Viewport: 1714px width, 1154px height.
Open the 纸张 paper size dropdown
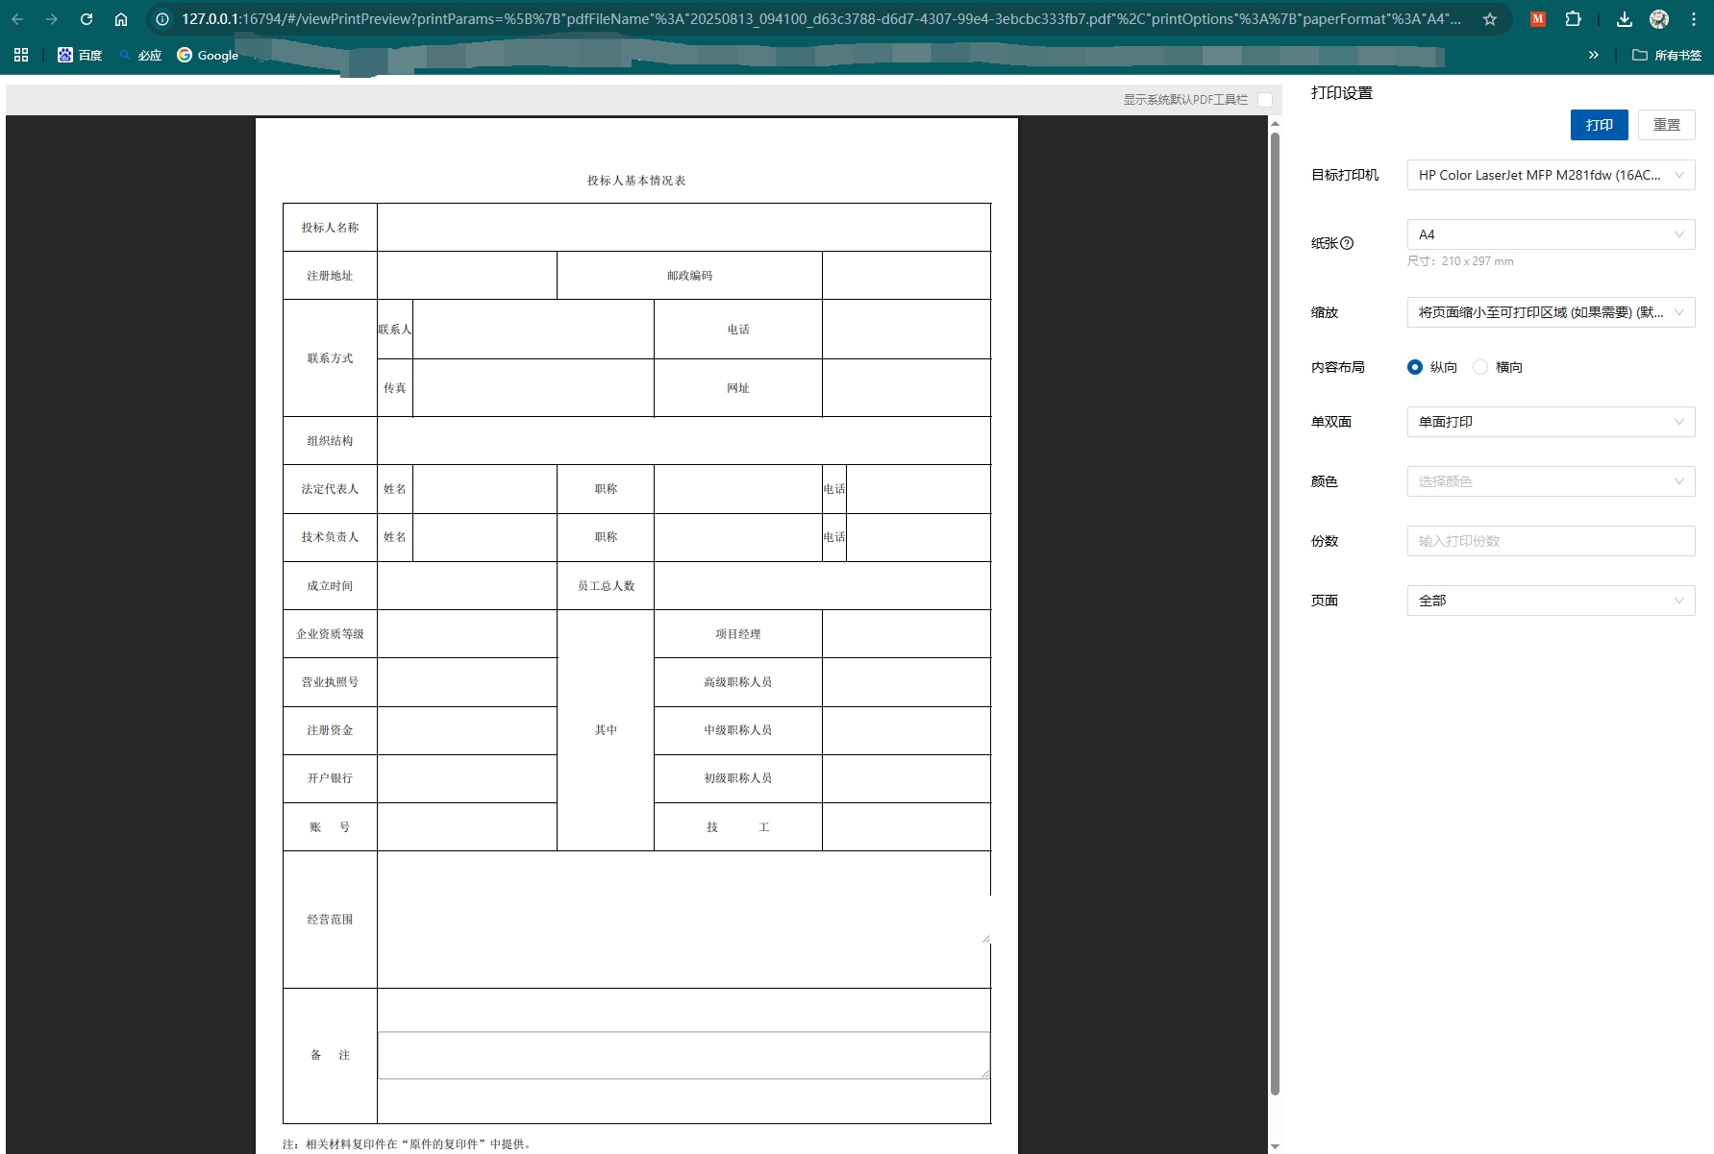point(1550,233)
